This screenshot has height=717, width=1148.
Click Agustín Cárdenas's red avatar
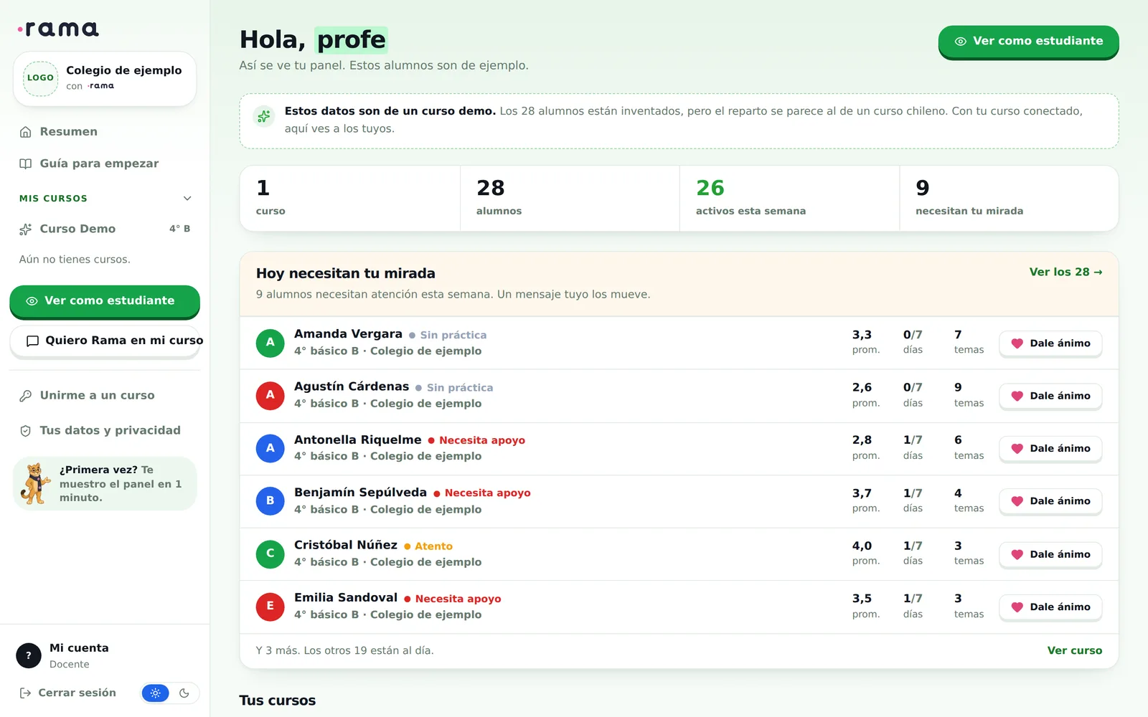coord(270,395)
